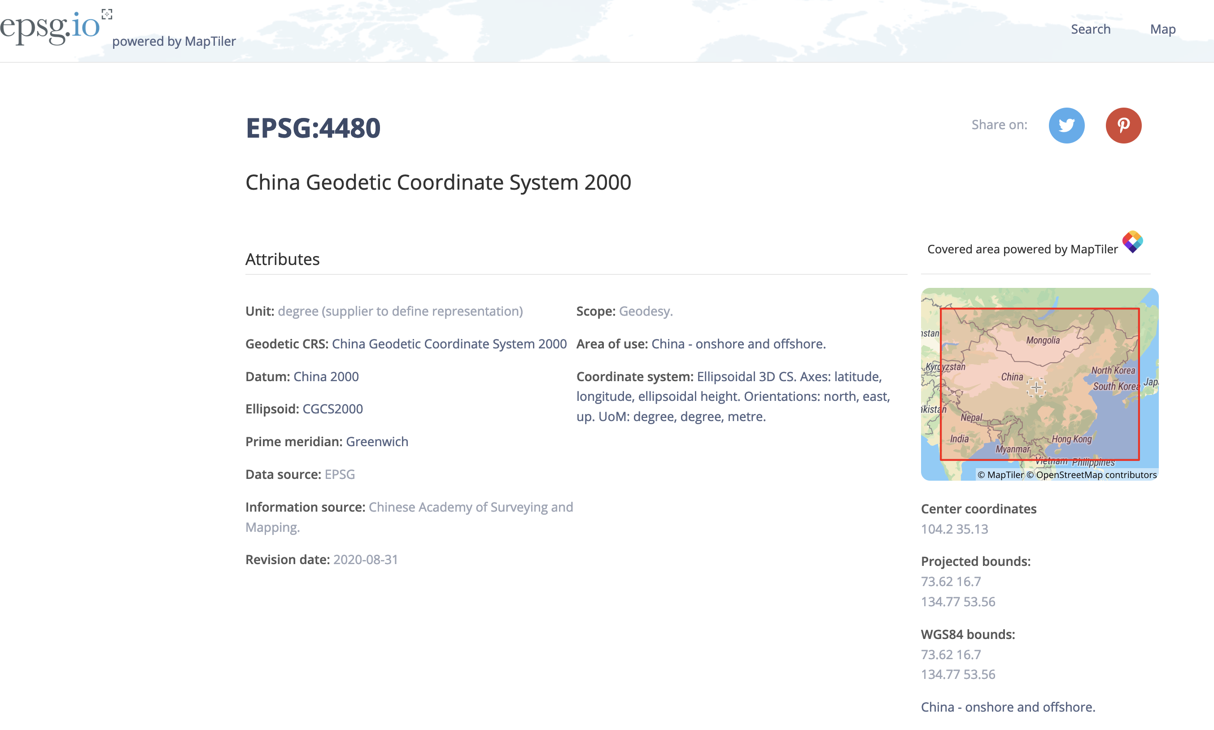The height and width of the screenshot is (730, 1214).
Task: Click the center crosshair marker on map
Action: point(1036,387)
